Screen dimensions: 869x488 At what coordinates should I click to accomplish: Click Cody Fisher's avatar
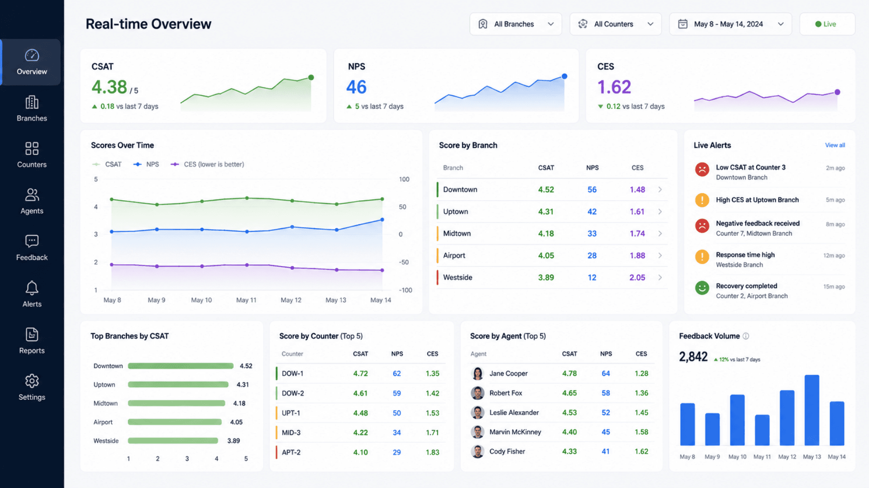point(477,451)
